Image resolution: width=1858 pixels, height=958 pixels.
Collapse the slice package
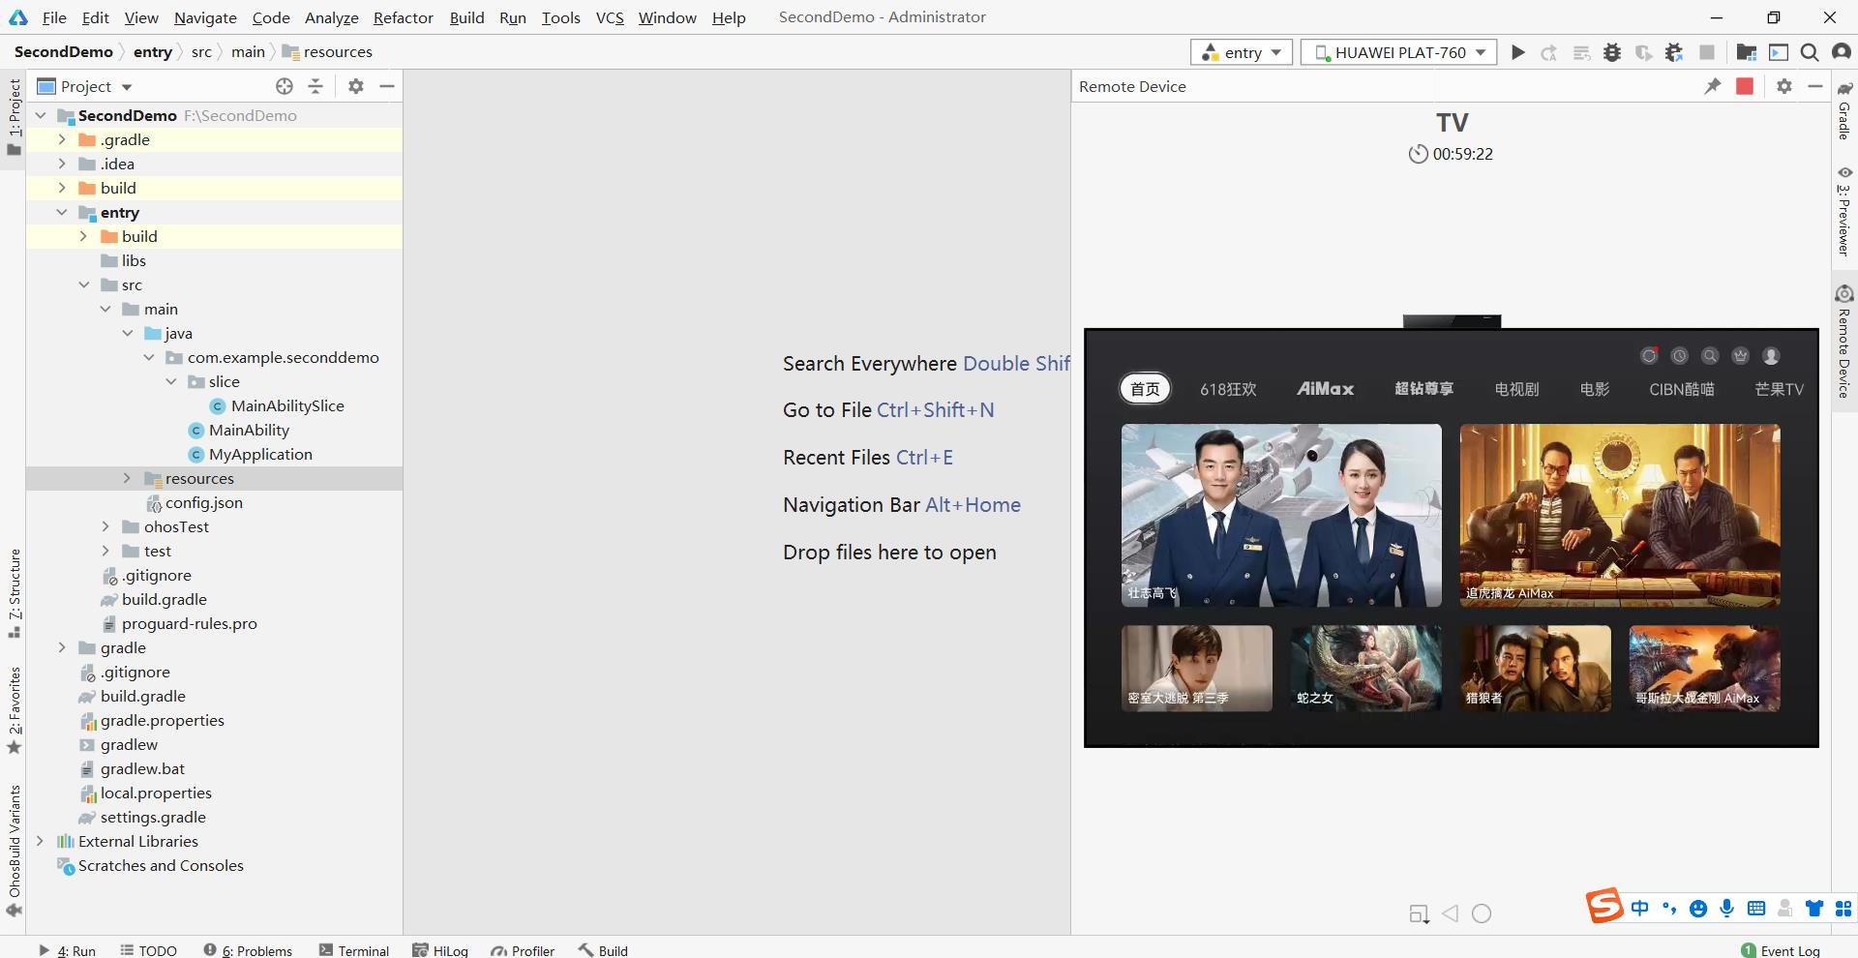point(171,381)
